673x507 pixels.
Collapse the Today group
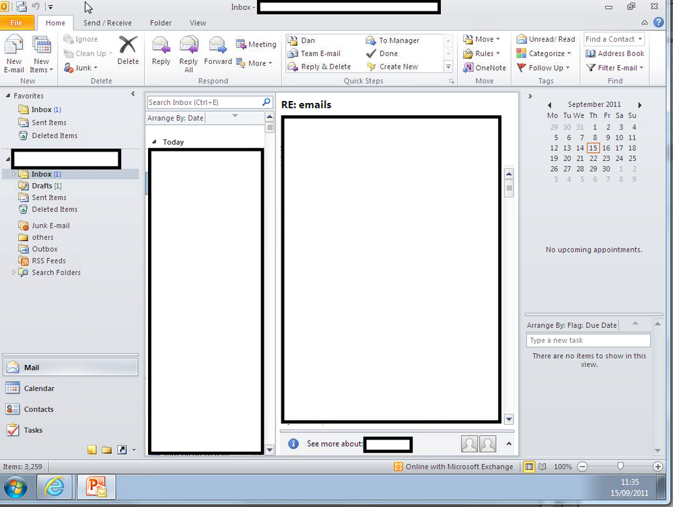coord(154,142)
